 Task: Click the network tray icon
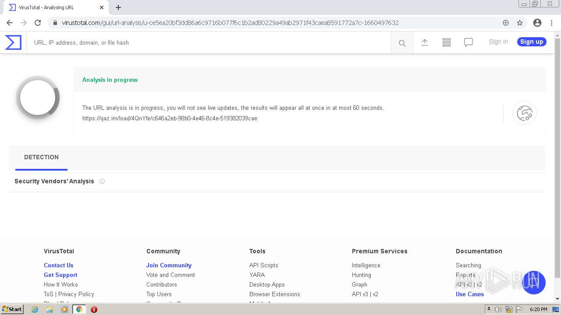click(x=509, y=309)
